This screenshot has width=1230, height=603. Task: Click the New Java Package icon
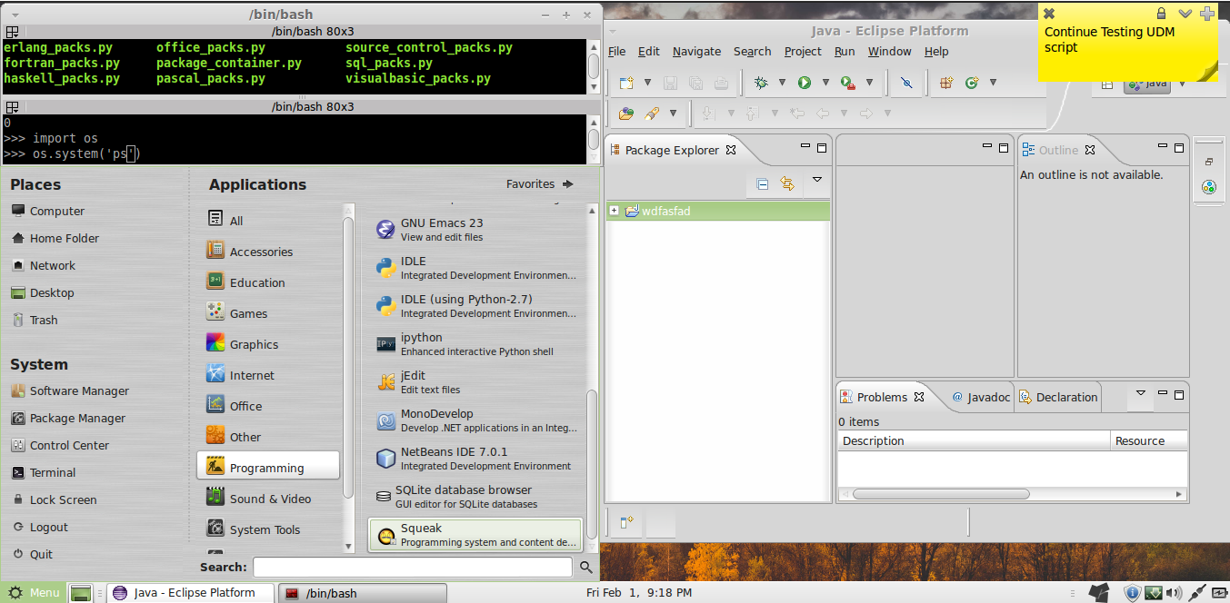tap(945, 82)
